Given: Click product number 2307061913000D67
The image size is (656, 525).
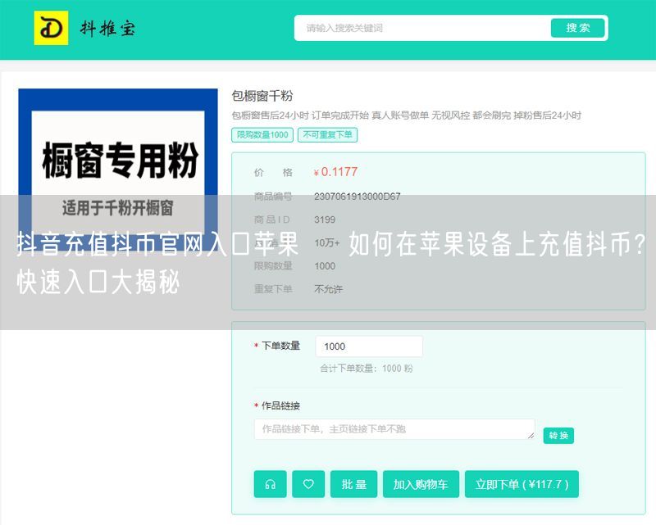Looking at the screenshot, I should click(x=358, y=196).
